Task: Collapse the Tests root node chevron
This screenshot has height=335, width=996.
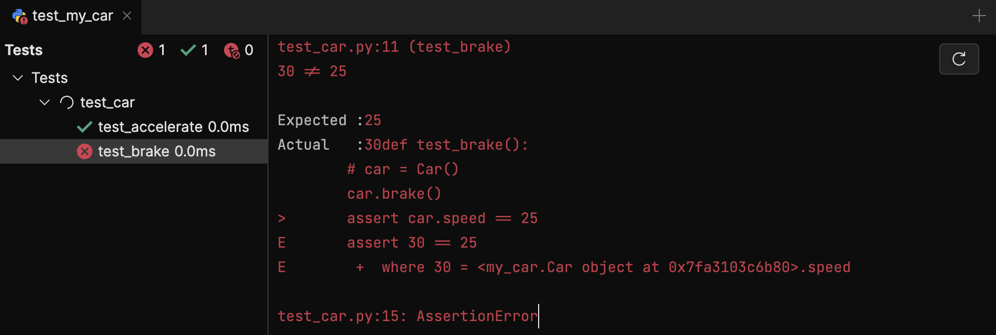Action: pyautogui.click(x=18, y=78)
